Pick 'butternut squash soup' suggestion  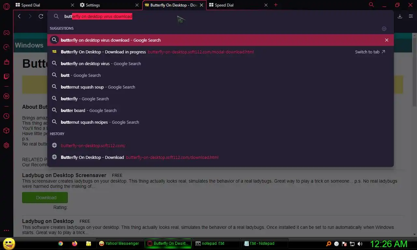point(221,87)
